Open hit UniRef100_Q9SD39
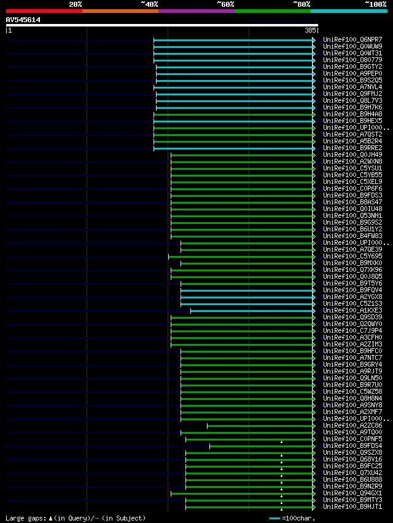Screen dimensions: 393x523 pos(352,317)
